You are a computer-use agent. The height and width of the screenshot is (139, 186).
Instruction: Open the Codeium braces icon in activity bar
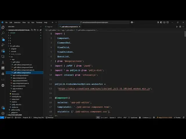coord(3,80)
